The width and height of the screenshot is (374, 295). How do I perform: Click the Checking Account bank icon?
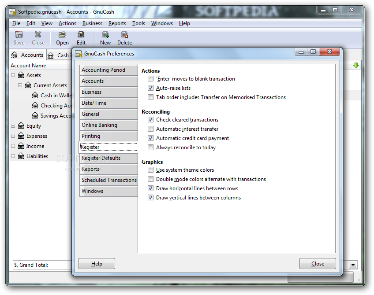[x=35, y=105]
